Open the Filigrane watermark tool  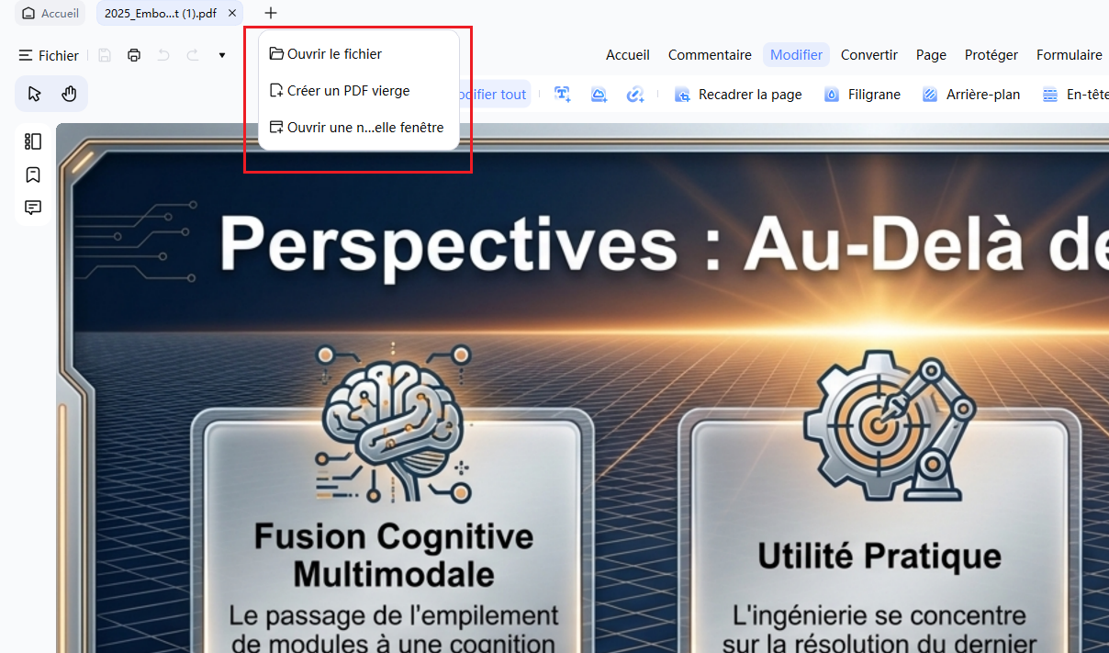[x=862, y=95]
